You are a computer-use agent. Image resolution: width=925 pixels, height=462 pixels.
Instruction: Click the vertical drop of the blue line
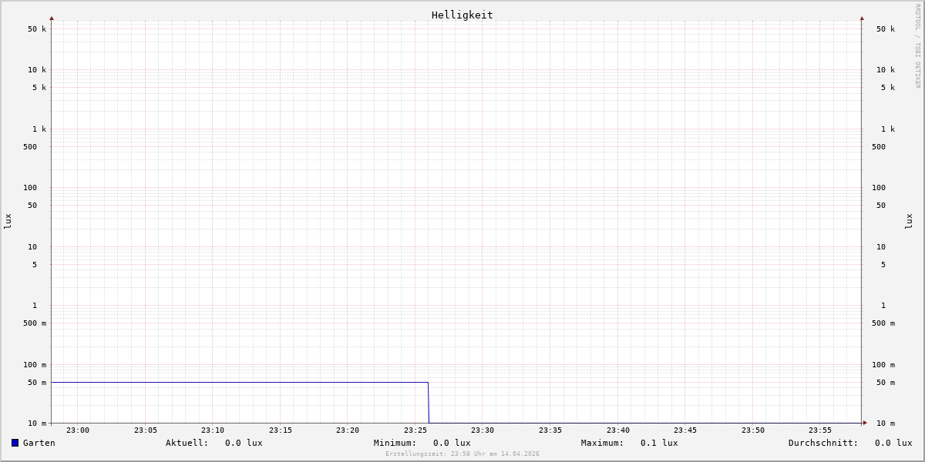(x=429, y=403)
